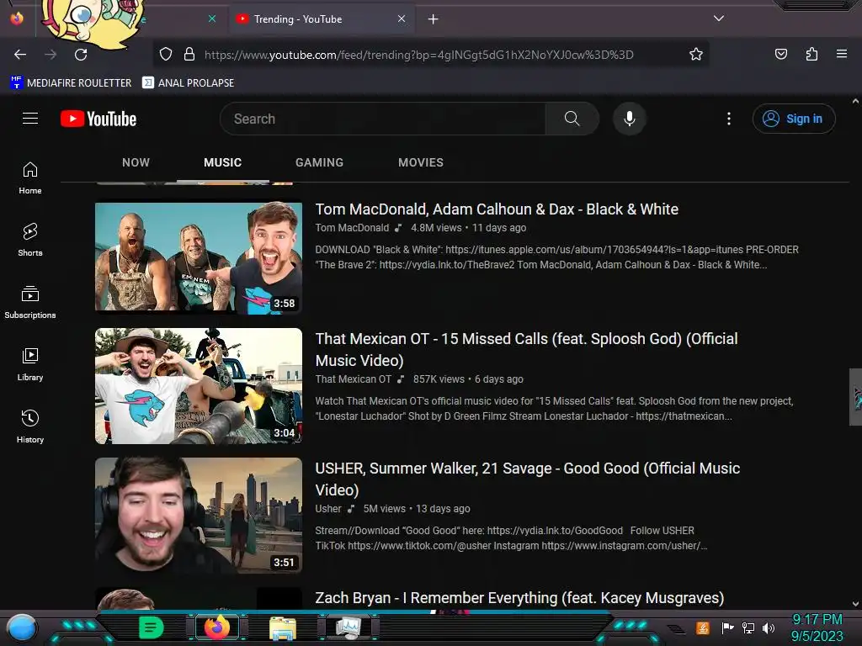Visit the Tom MacDonald channel link
The width and height of the screenshot is (862, 646).
(352, 227)
